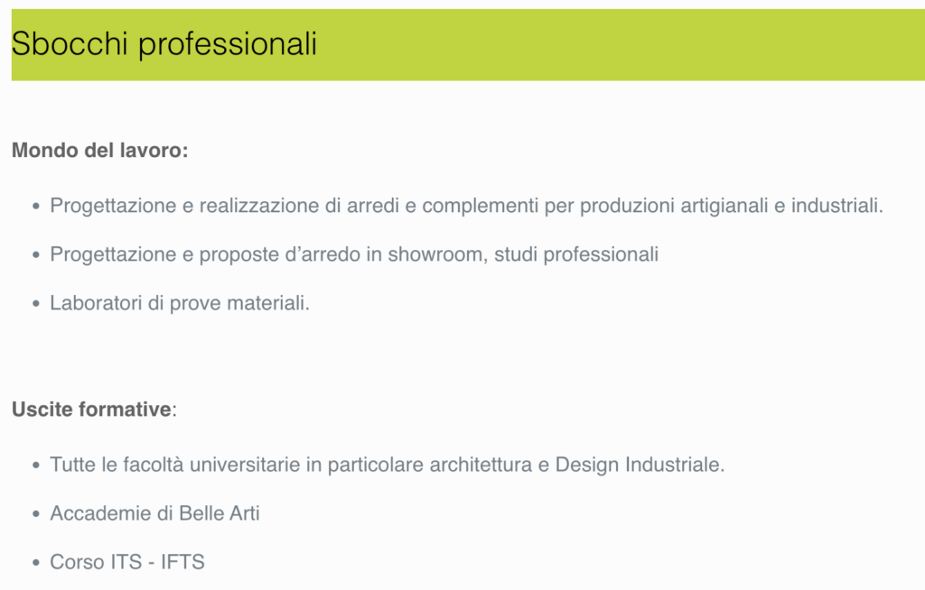Click the "Corso ITS - IFTS" item
925x590 pixels.
click(127, 562)
